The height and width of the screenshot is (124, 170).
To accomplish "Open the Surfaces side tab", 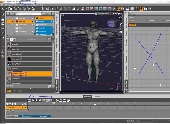I will click(126, 42).
